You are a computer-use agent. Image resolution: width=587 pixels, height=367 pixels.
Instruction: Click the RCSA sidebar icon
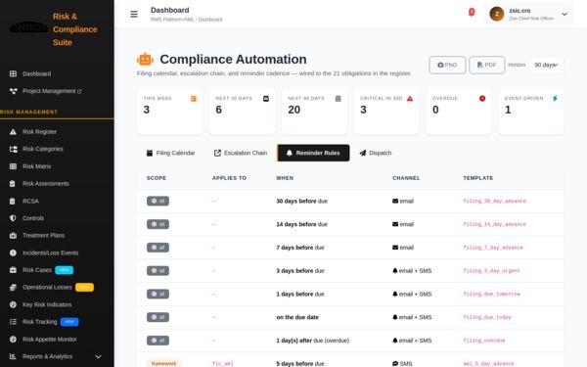pos(13,201)
